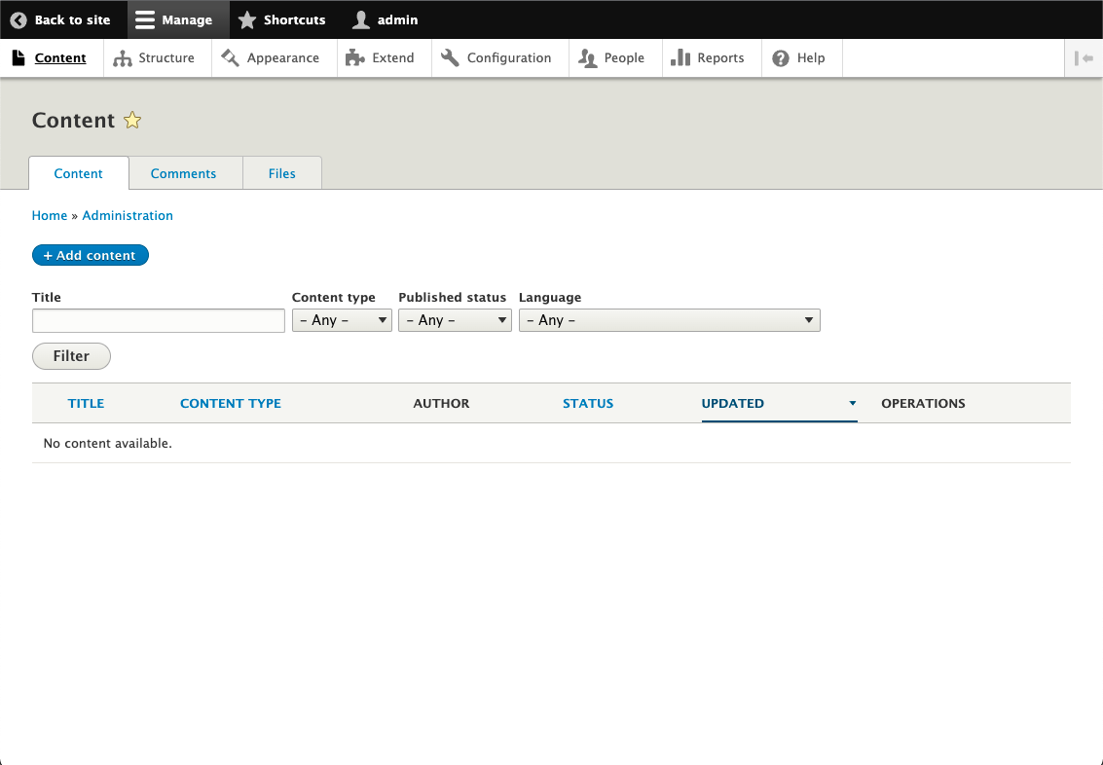1103x765 pixels.
Task: Click the Add content button
Action: [x=90, y=255]
